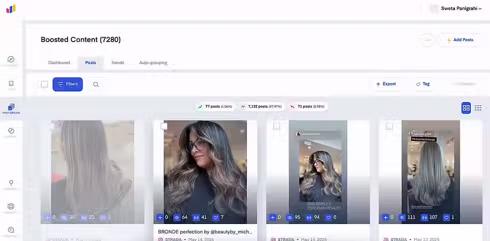490x241 pixels.
Task: Click the eye views icon showing 64
Action: (x=177, y=217)
